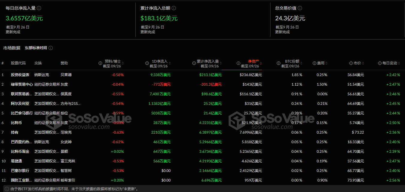
Task: Click sponsor cell 女武神
Action: (x=66, y=142)
